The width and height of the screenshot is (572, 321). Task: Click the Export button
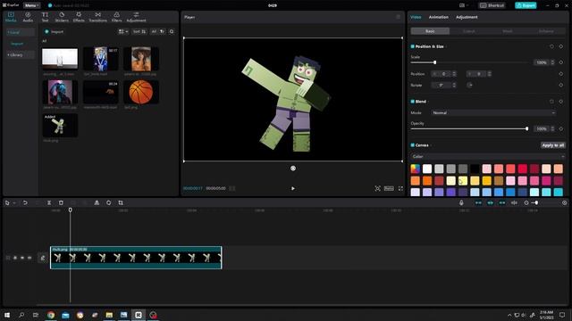point(526,5)
